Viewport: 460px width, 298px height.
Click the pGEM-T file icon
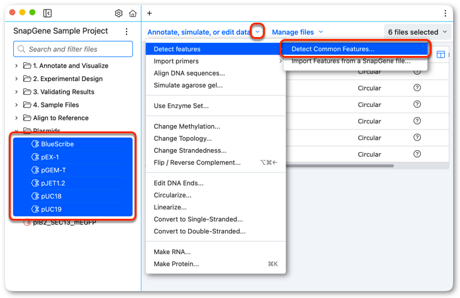click(x=35, y=170)
